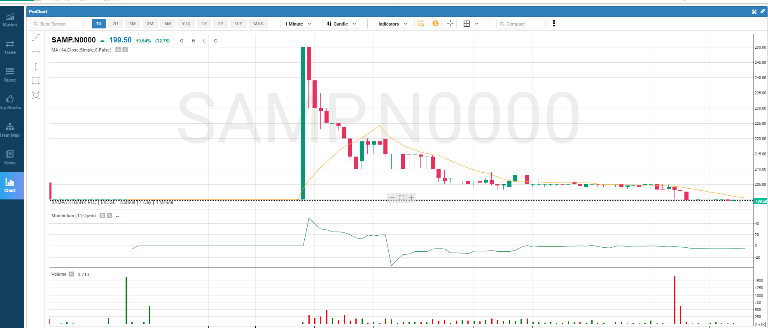768x328 pixels.
Task: Open the News section in the sidebar
Action: [10, 158]
